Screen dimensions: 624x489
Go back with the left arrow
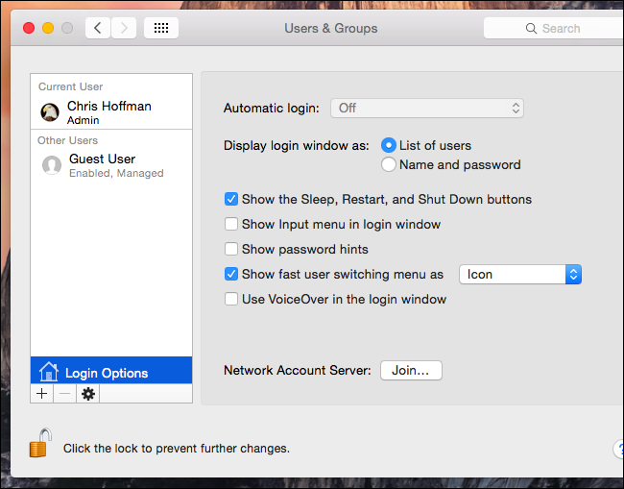tap(98, 28)
